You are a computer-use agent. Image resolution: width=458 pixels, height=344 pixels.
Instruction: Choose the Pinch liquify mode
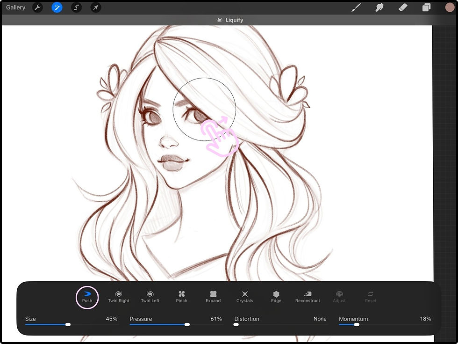(x=181, y=297)
